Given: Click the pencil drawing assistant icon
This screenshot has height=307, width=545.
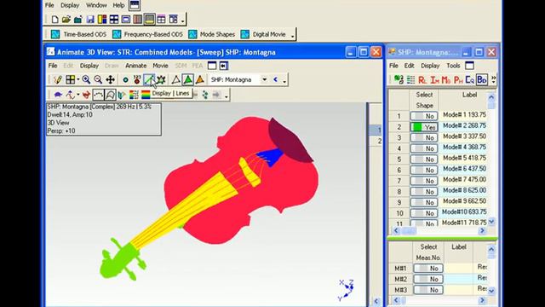Looking at the screenshot, I should coord(58,79).
